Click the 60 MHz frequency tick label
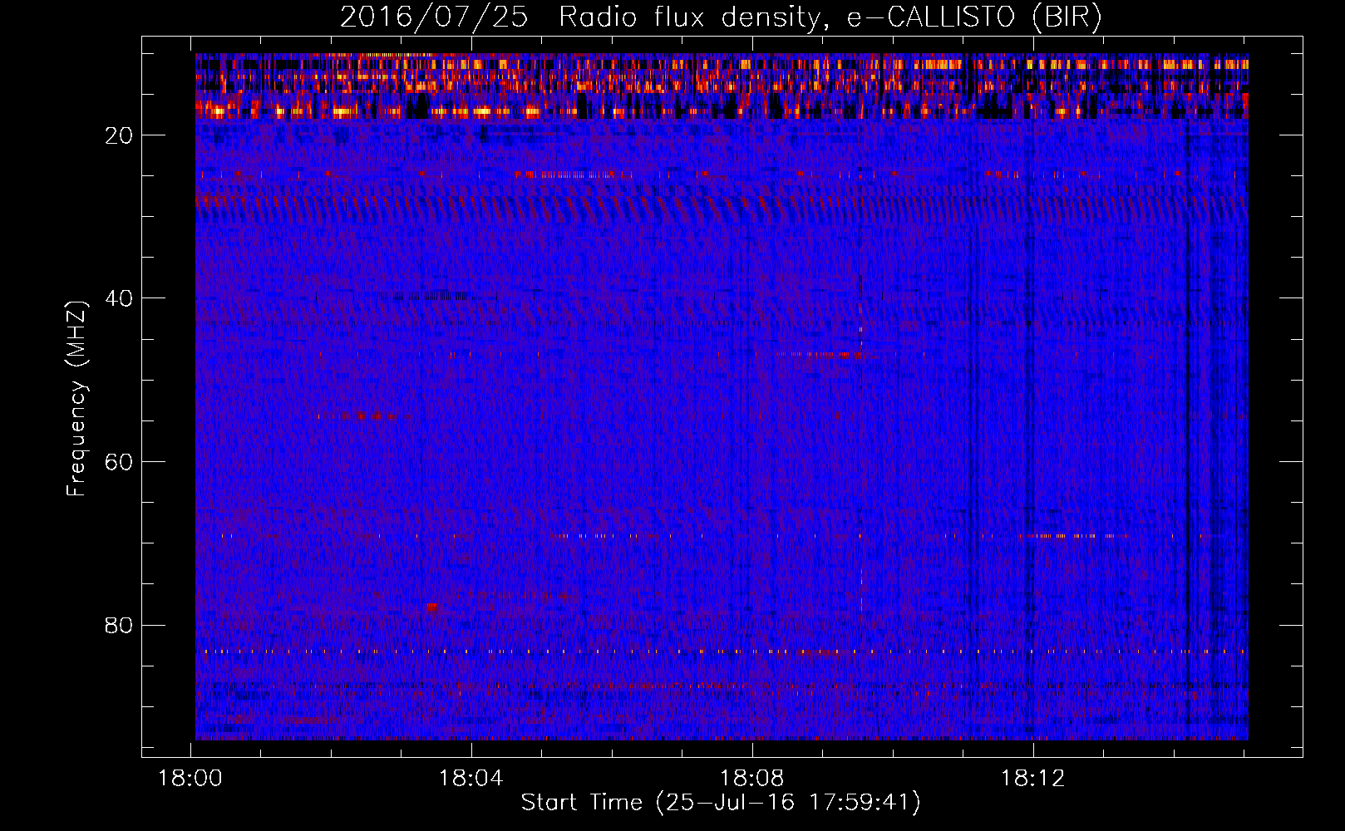The image size is (1345, 831). [120, 462]
